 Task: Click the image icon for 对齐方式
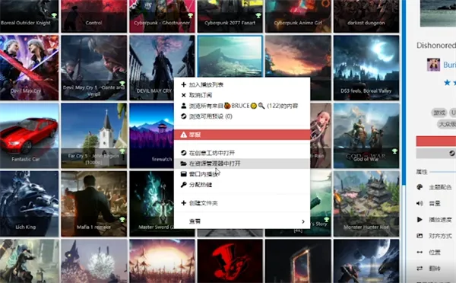tap(420, 236)
